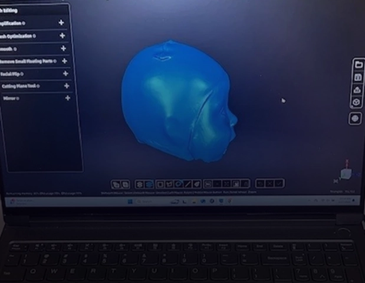Screen dimensions: 365x283
Task: Open the Smooth settings via plus icon
Action: (63, 48)
